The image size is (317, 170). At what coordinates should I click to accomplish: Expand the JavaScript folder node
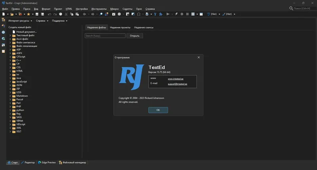point(10,82)
